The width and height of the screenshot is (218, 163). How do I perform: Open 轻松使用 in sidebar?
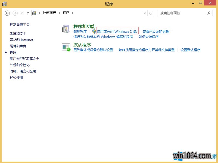coord(16,77)
